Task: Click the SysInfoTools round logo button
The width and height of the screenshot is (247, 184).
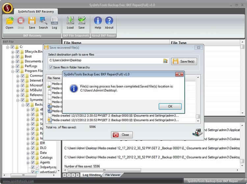Action: coord(7,8)
